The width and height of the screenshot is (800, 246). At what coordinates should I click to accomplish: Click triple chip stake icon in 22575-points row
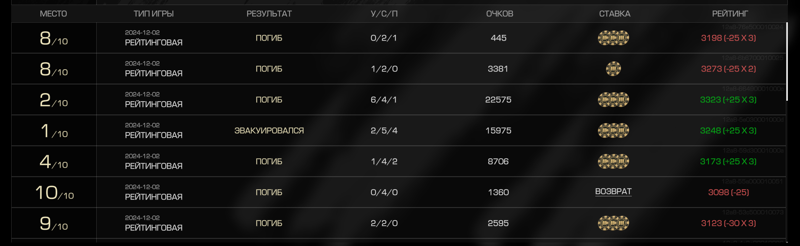pos(613,100)
